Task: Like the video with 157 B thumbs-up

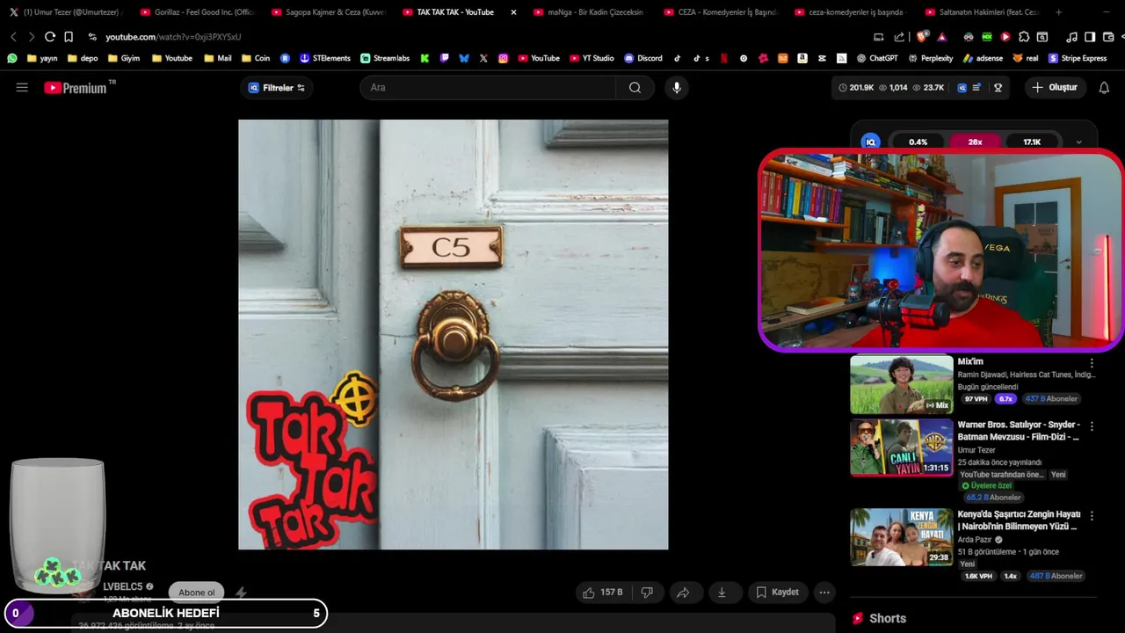Action: coord(602,593)
